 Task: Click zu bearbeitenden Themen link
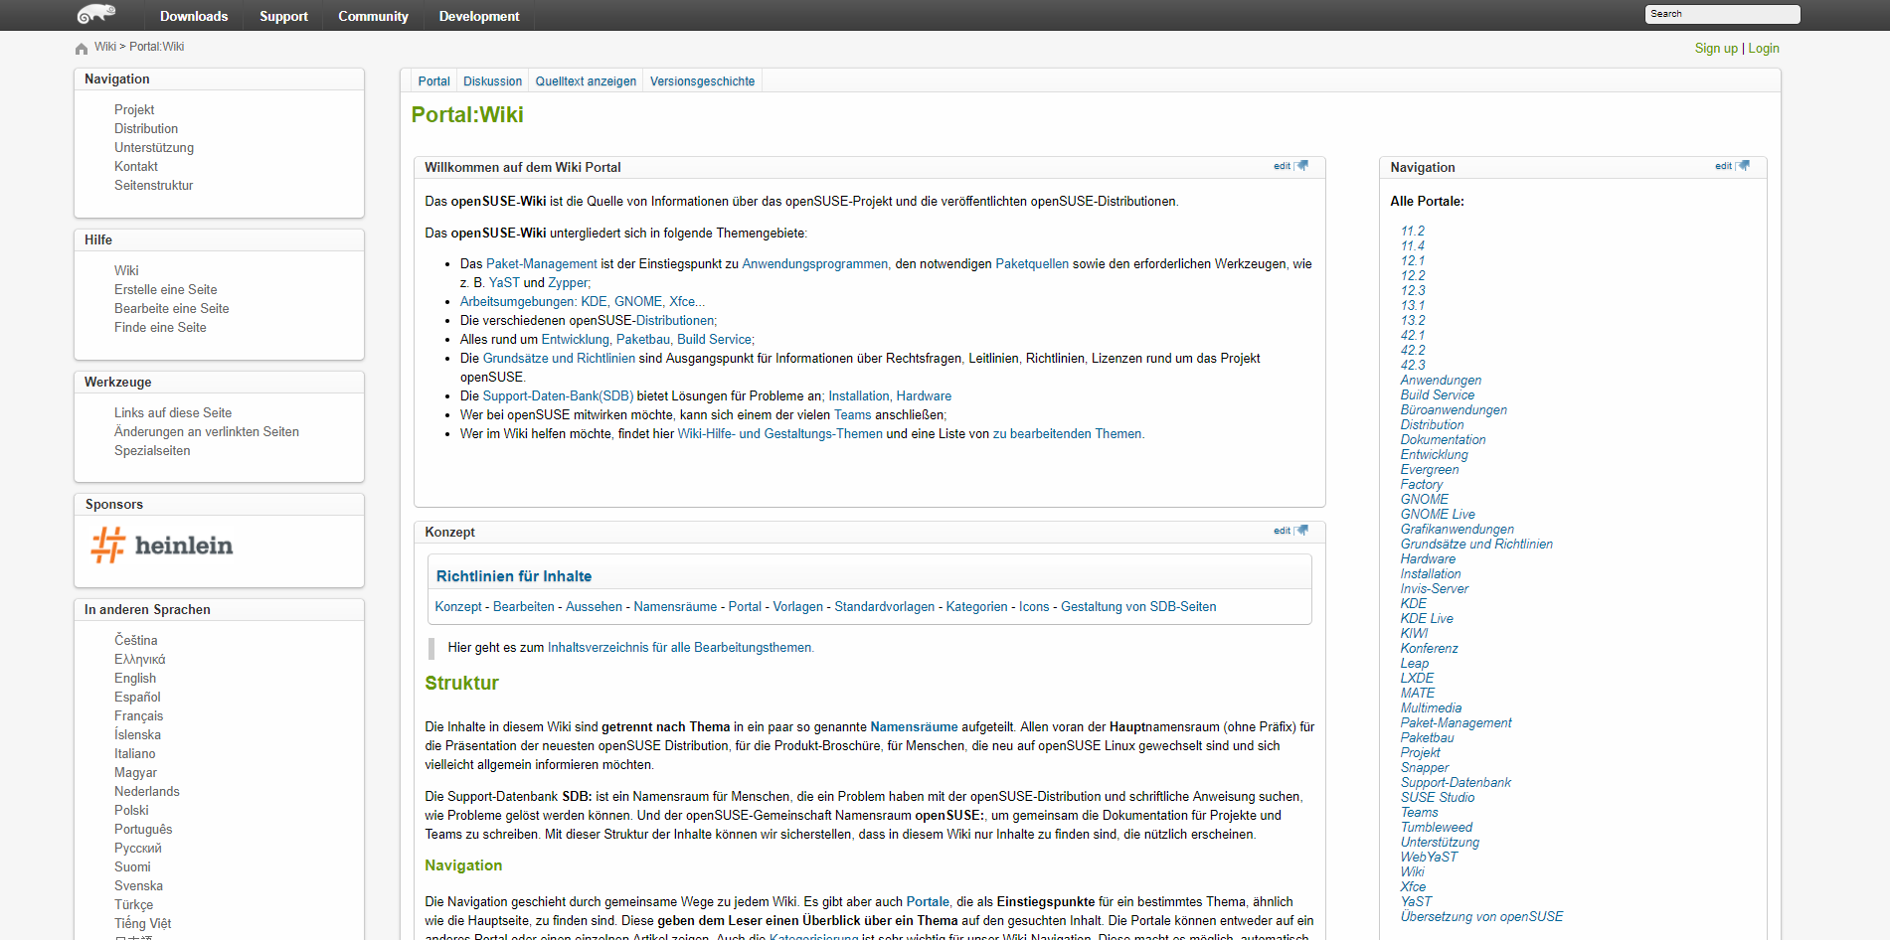click(1067, 434)
